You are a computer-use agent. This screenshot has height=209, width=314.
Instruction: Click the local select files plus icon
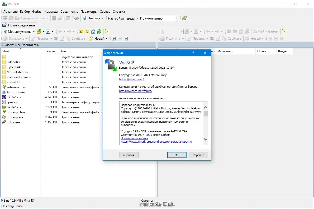[x=114, y=39]
